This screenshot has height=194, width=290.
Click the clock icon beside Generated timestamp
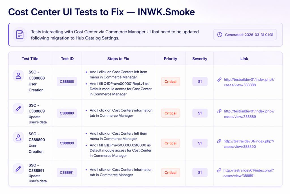219,35
